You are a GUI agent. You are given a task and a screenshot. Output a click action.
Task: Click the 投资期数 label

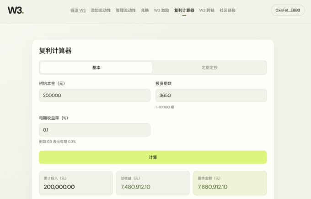click(163, 83)
